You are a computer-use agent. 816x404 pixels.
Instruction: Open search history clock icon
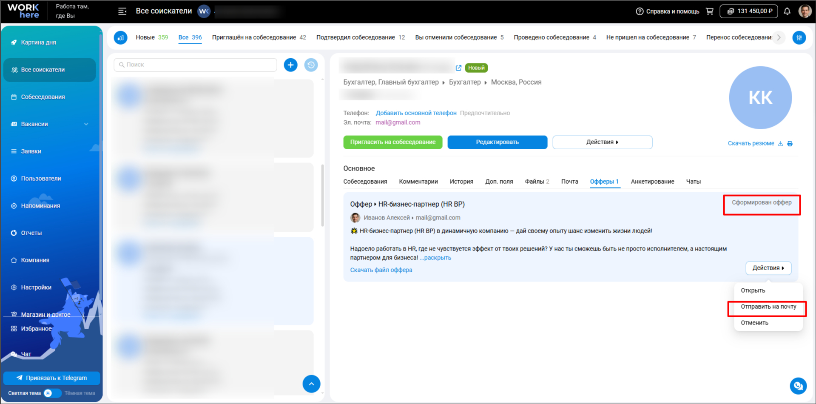click(311, 65)
